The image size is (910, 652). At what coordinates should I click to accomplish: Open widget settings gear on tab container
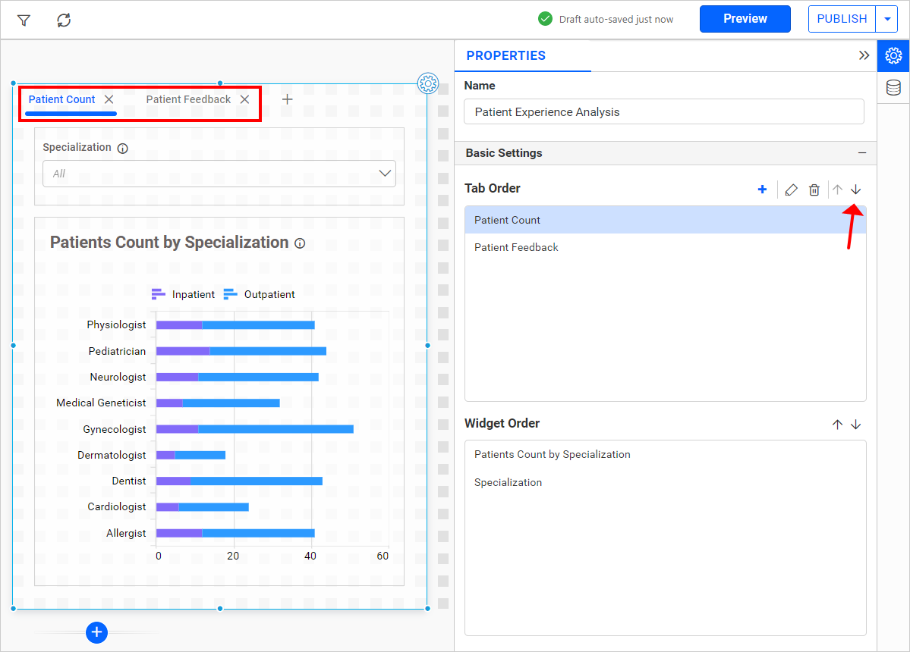pyautogui.click(x=428, y=83)
